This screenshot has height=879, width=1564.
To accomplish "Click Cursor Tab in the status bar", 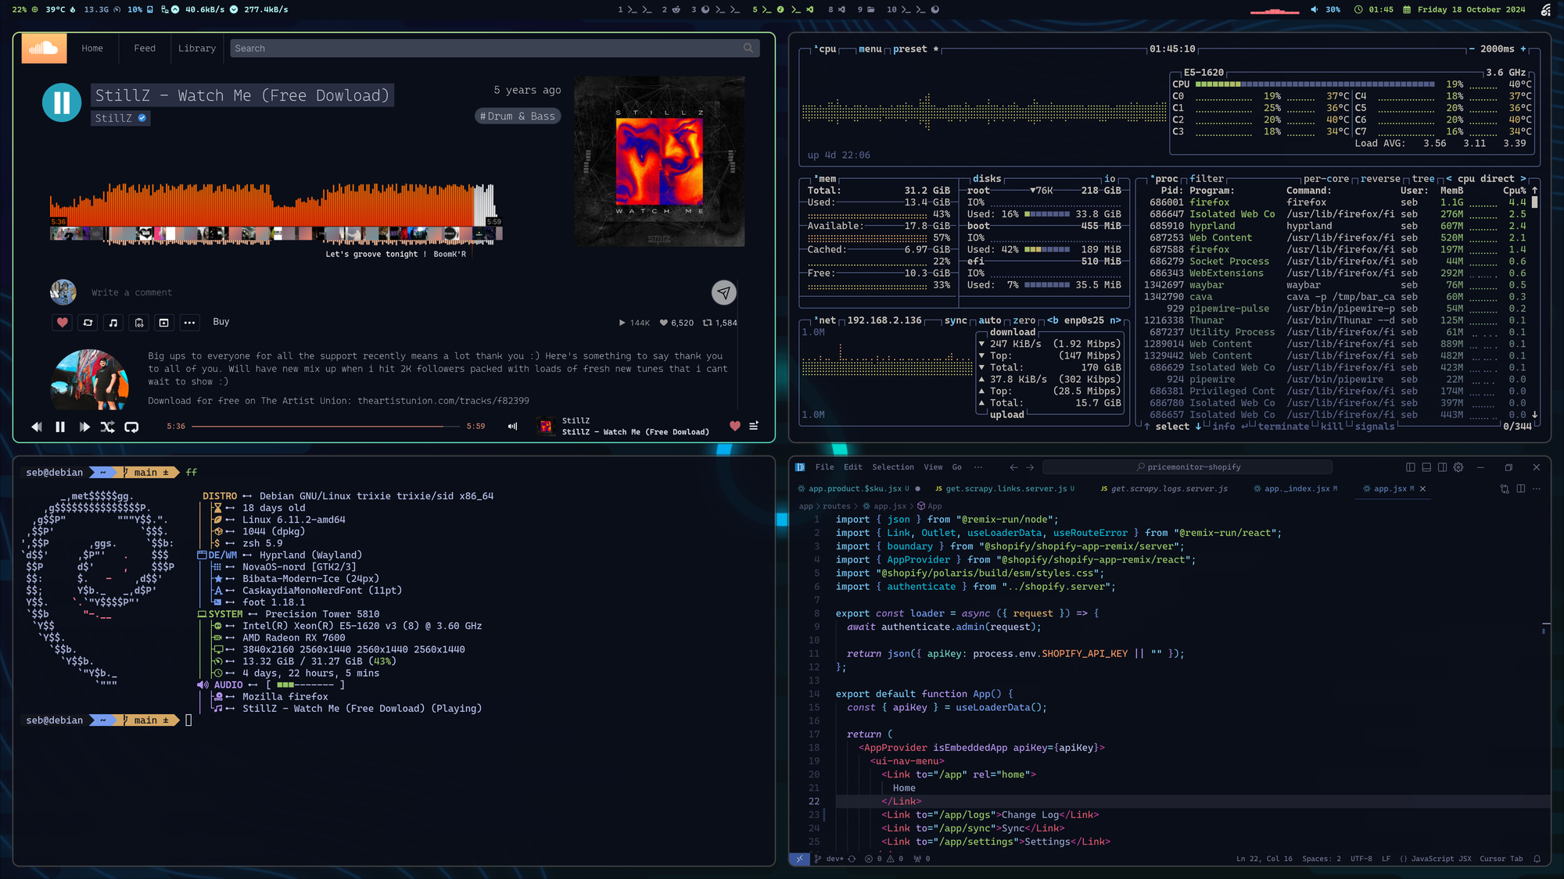I will [x=1501, y=859].
